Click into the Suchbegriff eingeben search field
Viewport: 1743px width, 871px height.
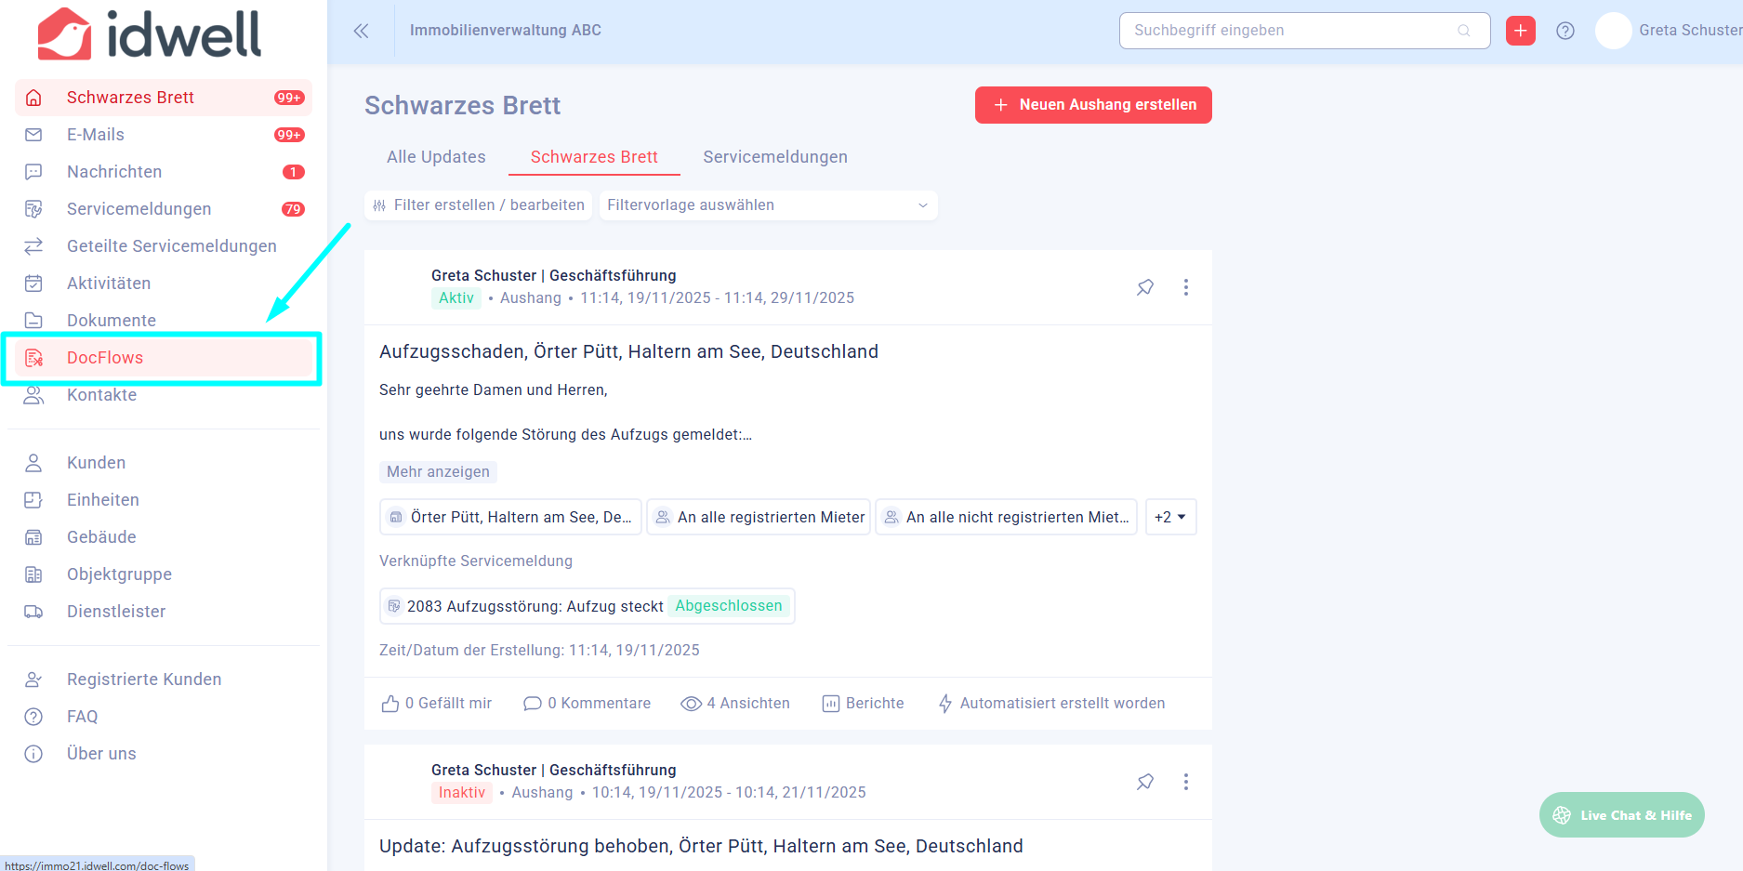coord(1305,31)
